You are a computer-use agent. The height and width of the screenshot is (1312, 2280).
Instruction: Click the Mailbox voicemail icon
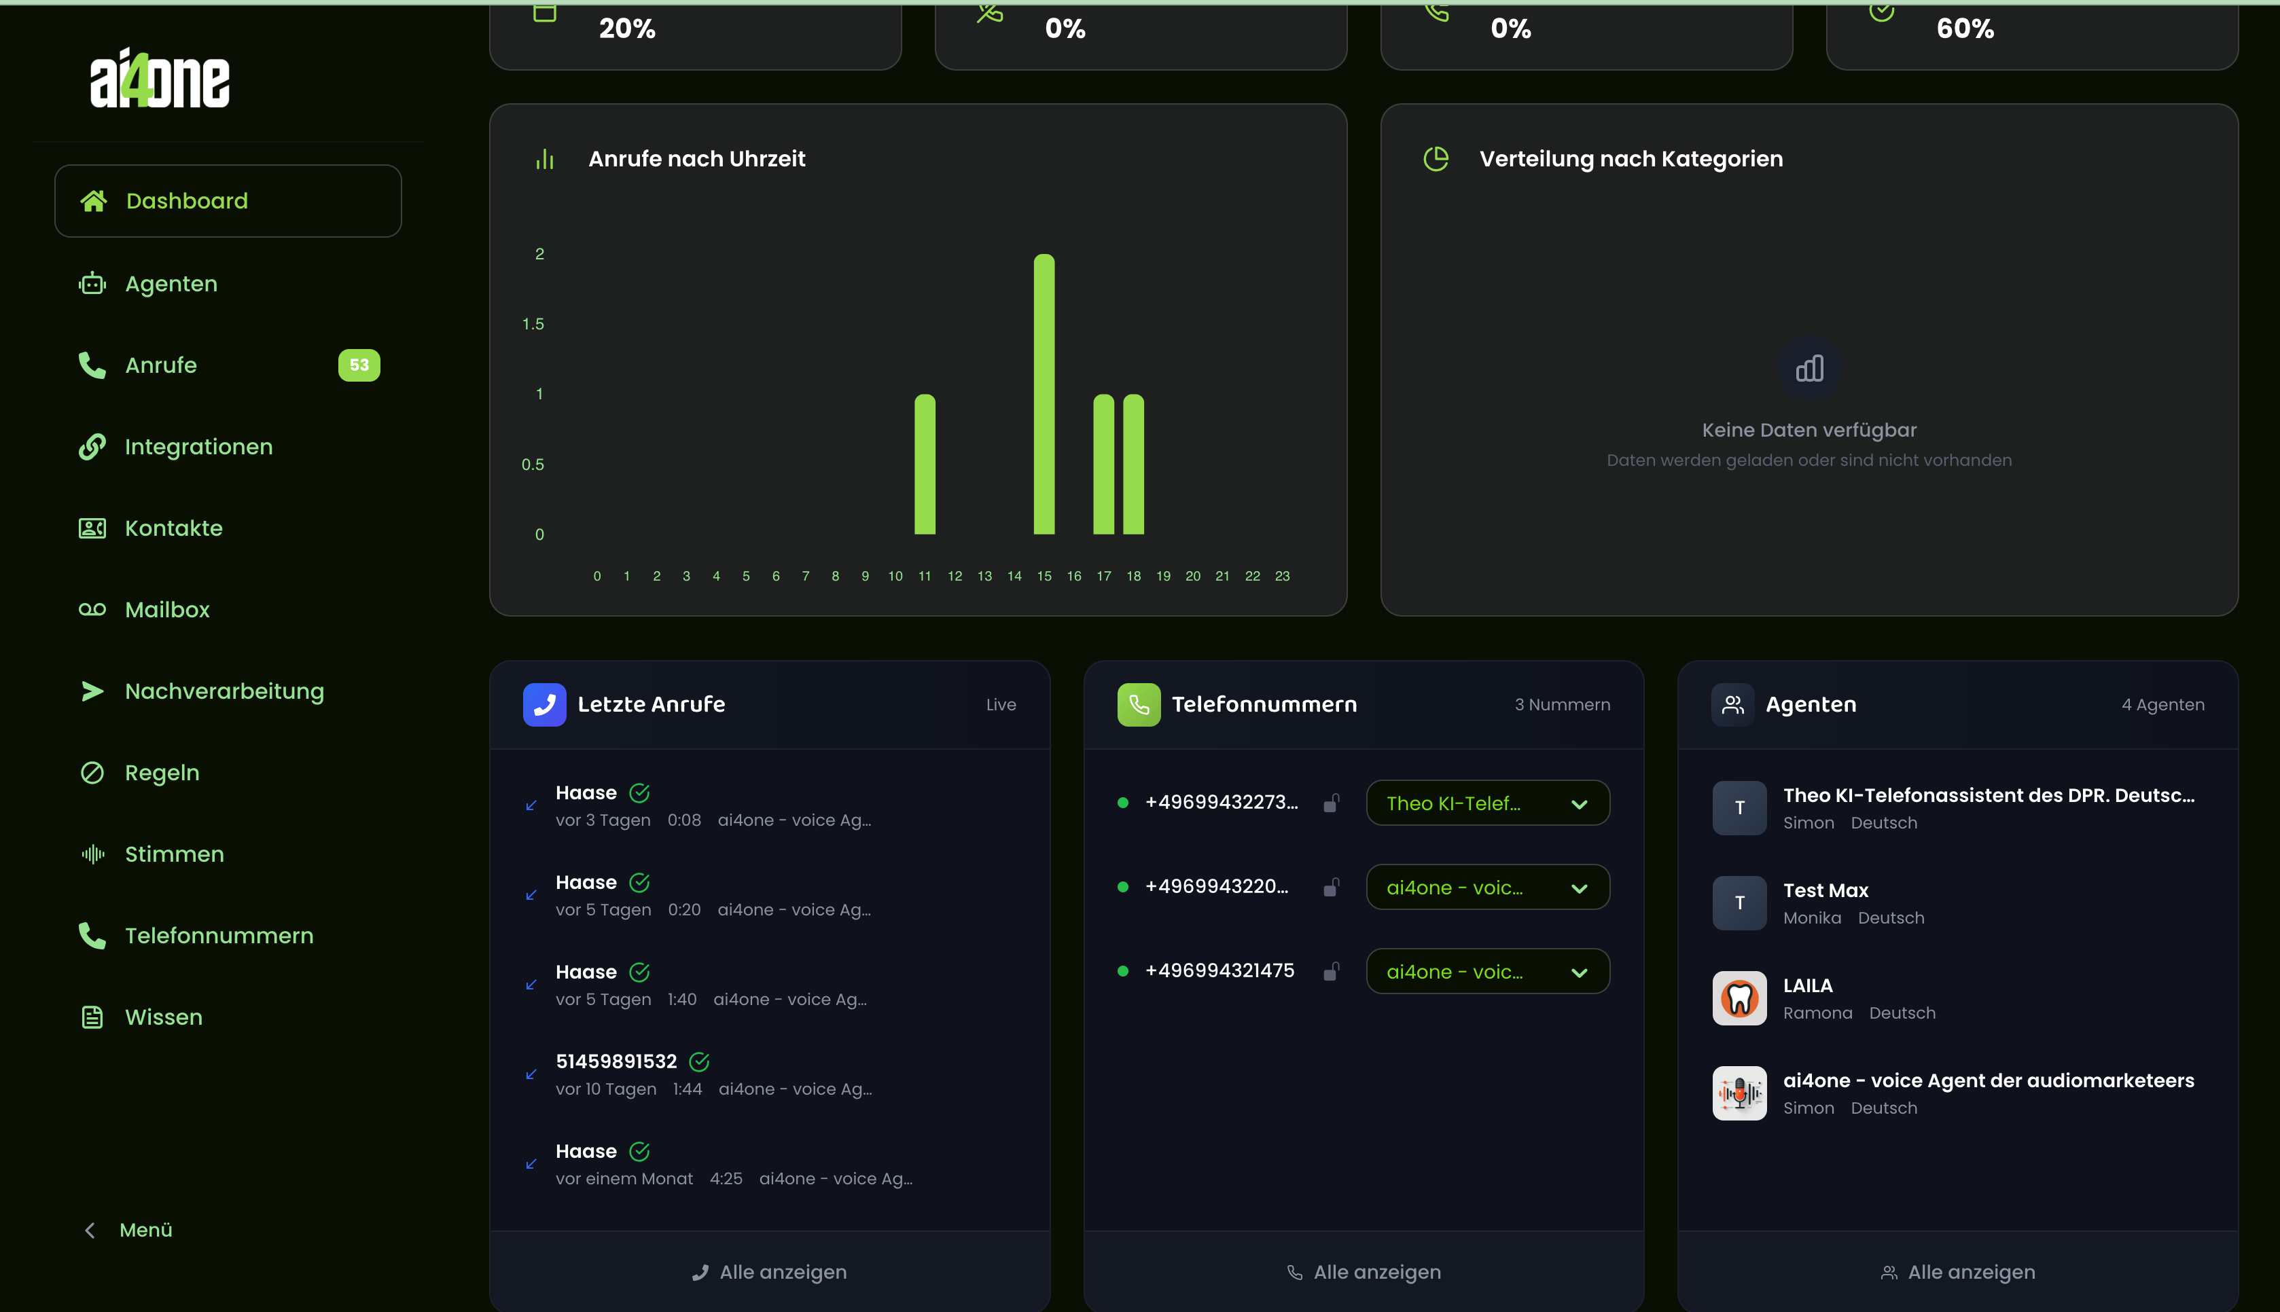93,609
